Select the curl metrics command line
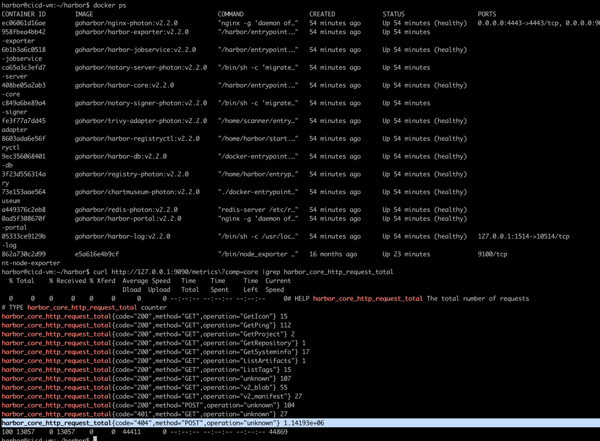The image size is (600, 441). pyautogui.click(x=209, y=272)
